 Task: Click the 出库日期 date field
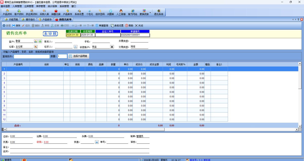(73, 35)
